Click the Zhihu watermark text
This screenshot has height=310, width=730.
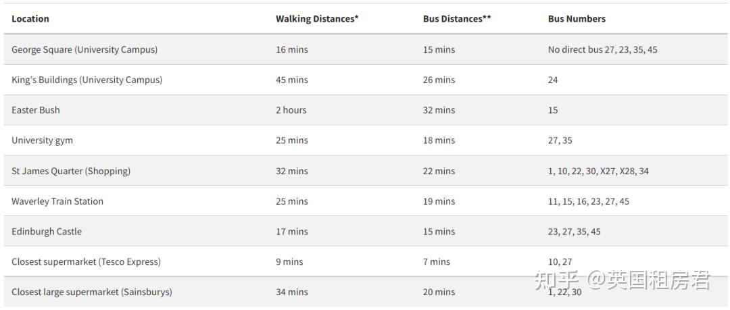coord(622,280)
